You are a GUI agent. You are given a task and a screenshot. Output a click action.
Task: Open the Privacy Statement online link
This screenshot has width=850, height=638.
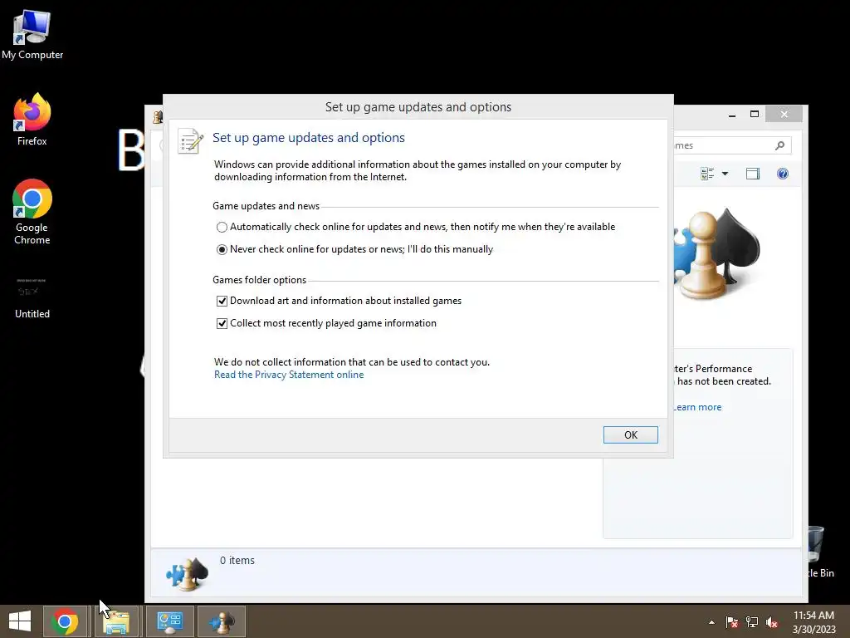289,375
